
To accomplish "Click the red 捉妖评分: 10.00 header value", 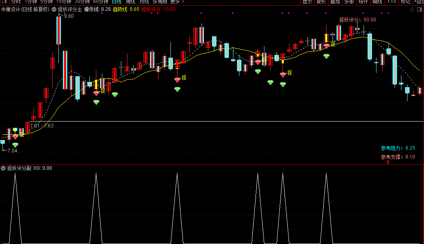I will tap(158, 9).
